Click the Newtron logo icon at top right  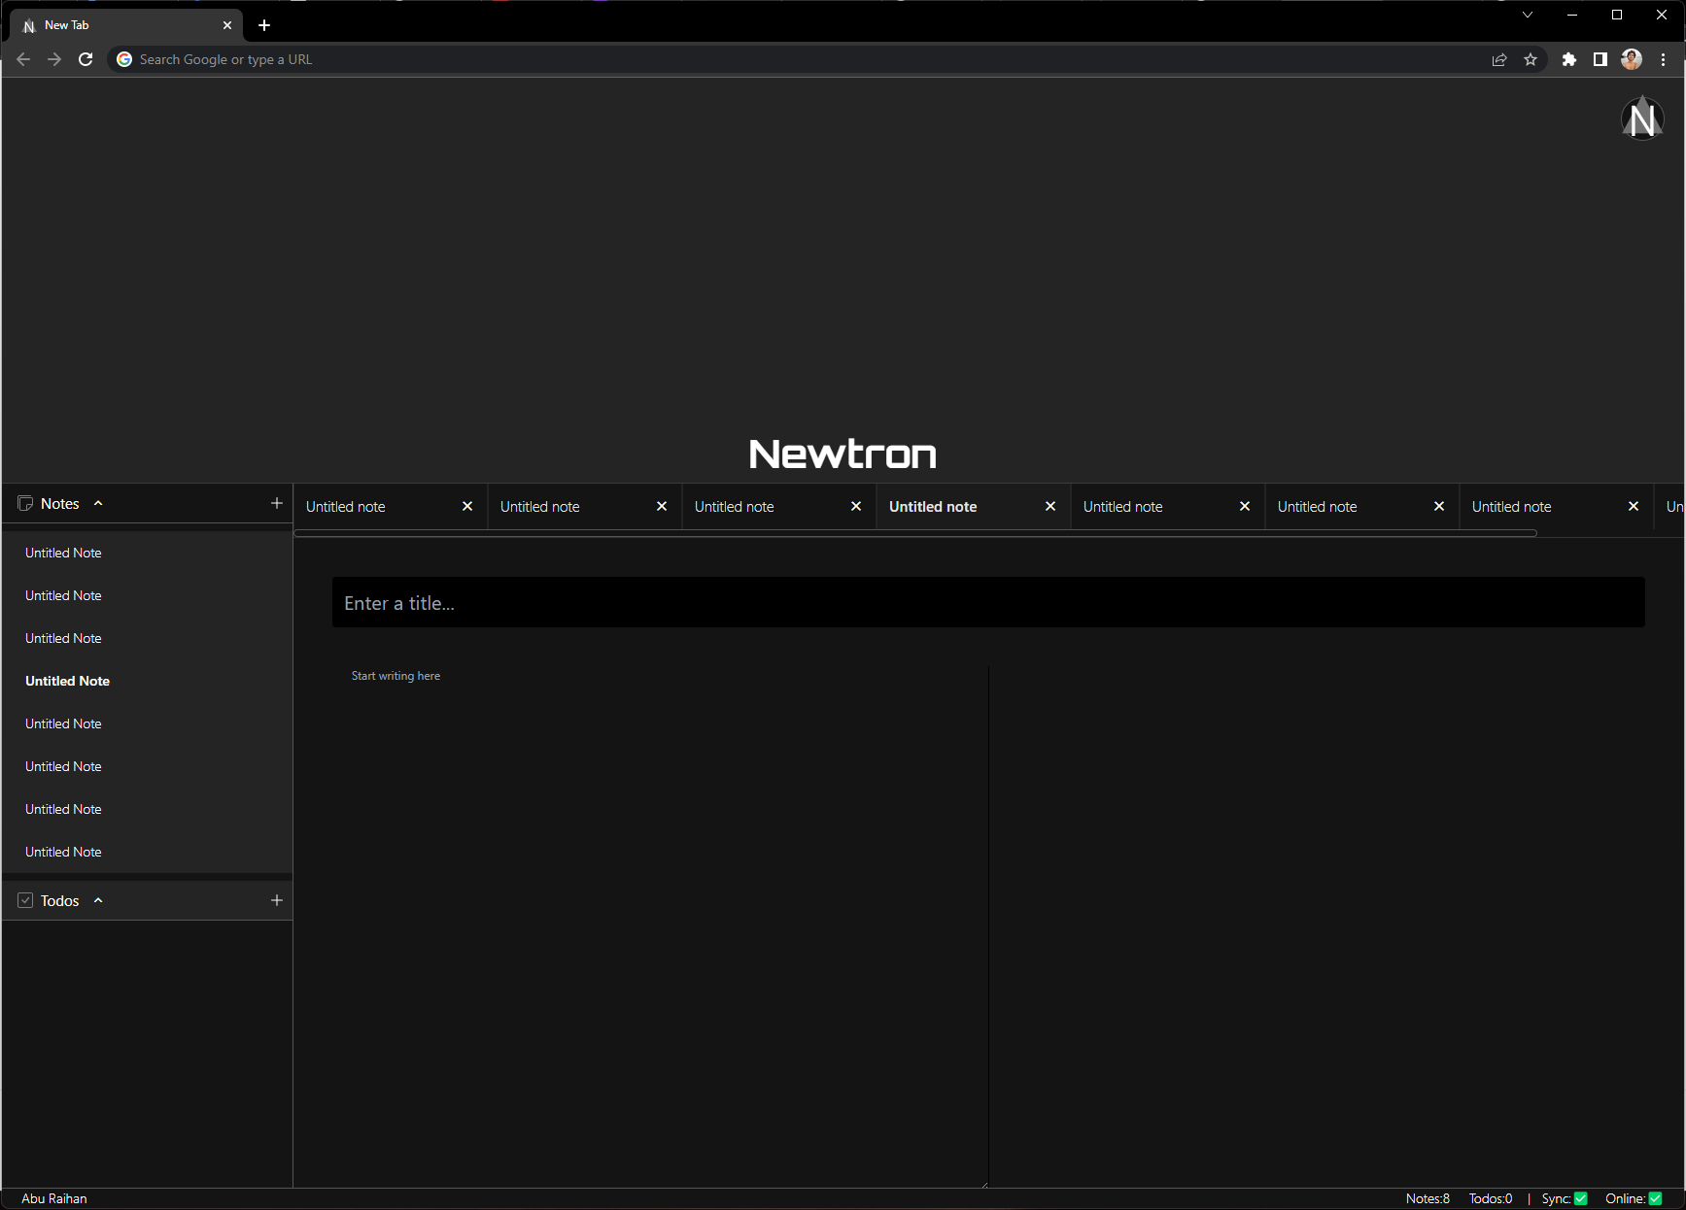pos(1642,118)
